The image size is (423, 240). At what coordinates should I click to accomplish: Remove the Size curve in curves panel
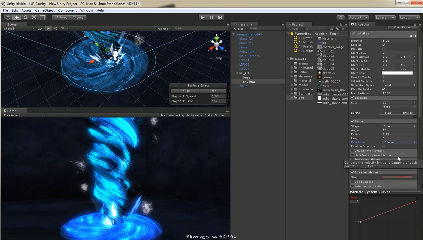coord(418,198)
